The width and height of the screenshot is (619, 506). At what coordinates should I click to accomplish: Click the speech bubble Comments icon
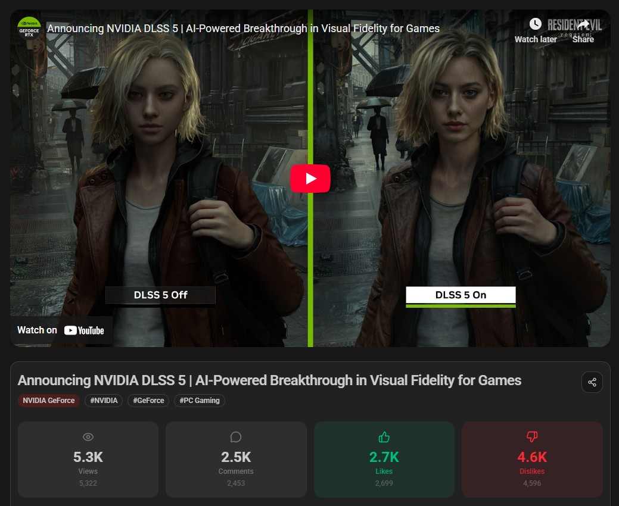click(236, 436)
